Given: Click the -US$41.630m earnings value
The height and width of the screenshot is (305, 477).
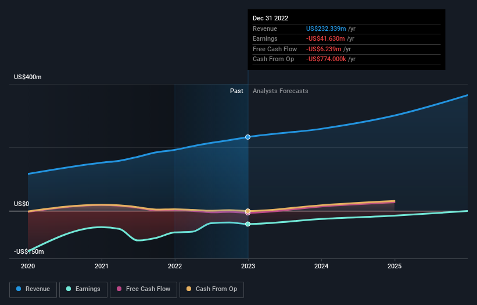Looking at the screenshot, I should (325, 38).
